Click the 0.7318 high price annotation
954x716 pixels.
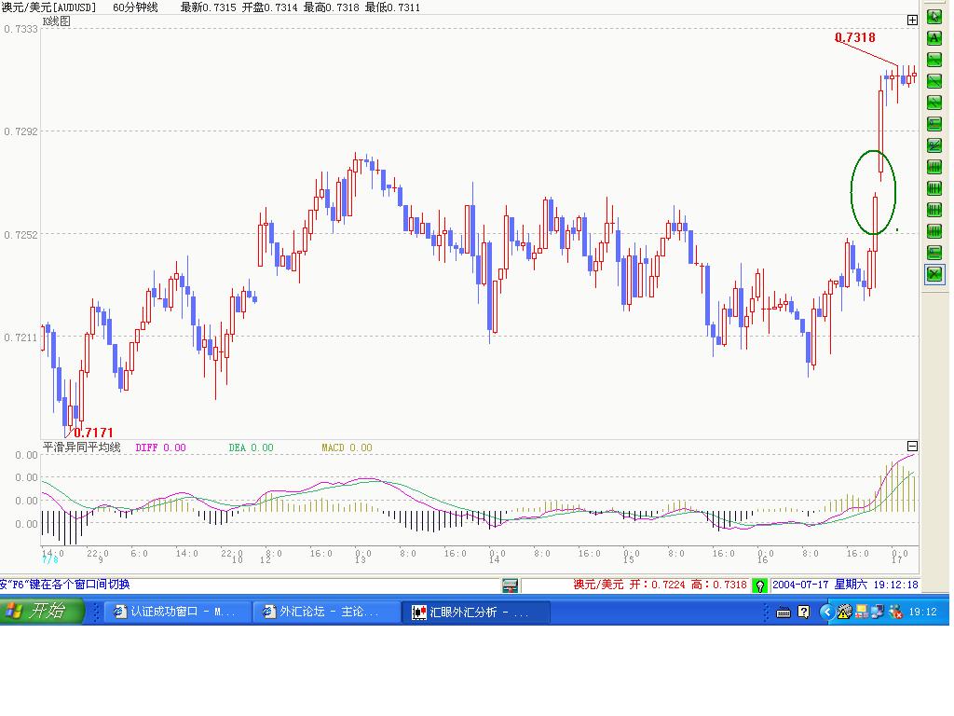[855, 37]
